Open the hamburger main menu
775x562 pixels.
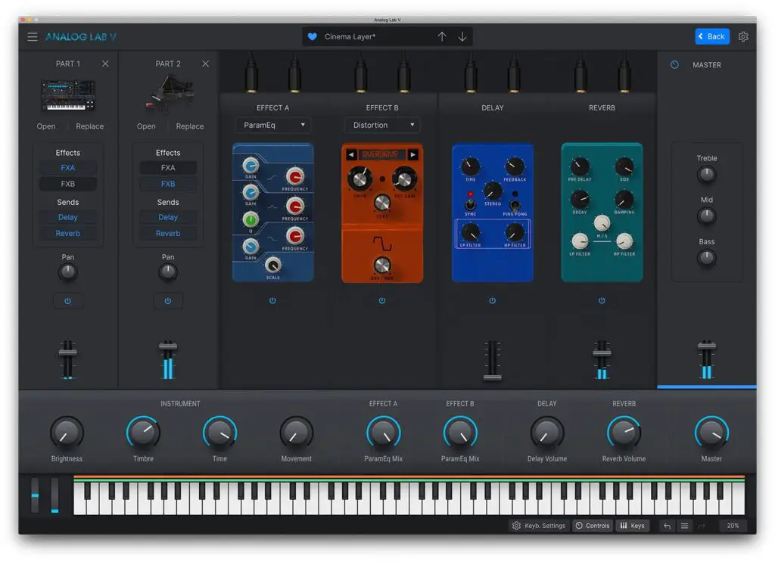[33, 36]
